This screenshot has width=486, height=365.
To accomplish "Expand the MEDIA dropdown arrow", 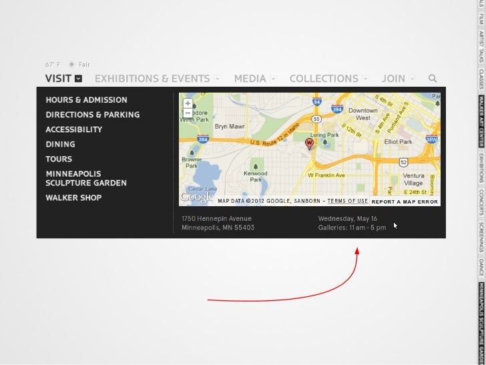I will 273,78.
